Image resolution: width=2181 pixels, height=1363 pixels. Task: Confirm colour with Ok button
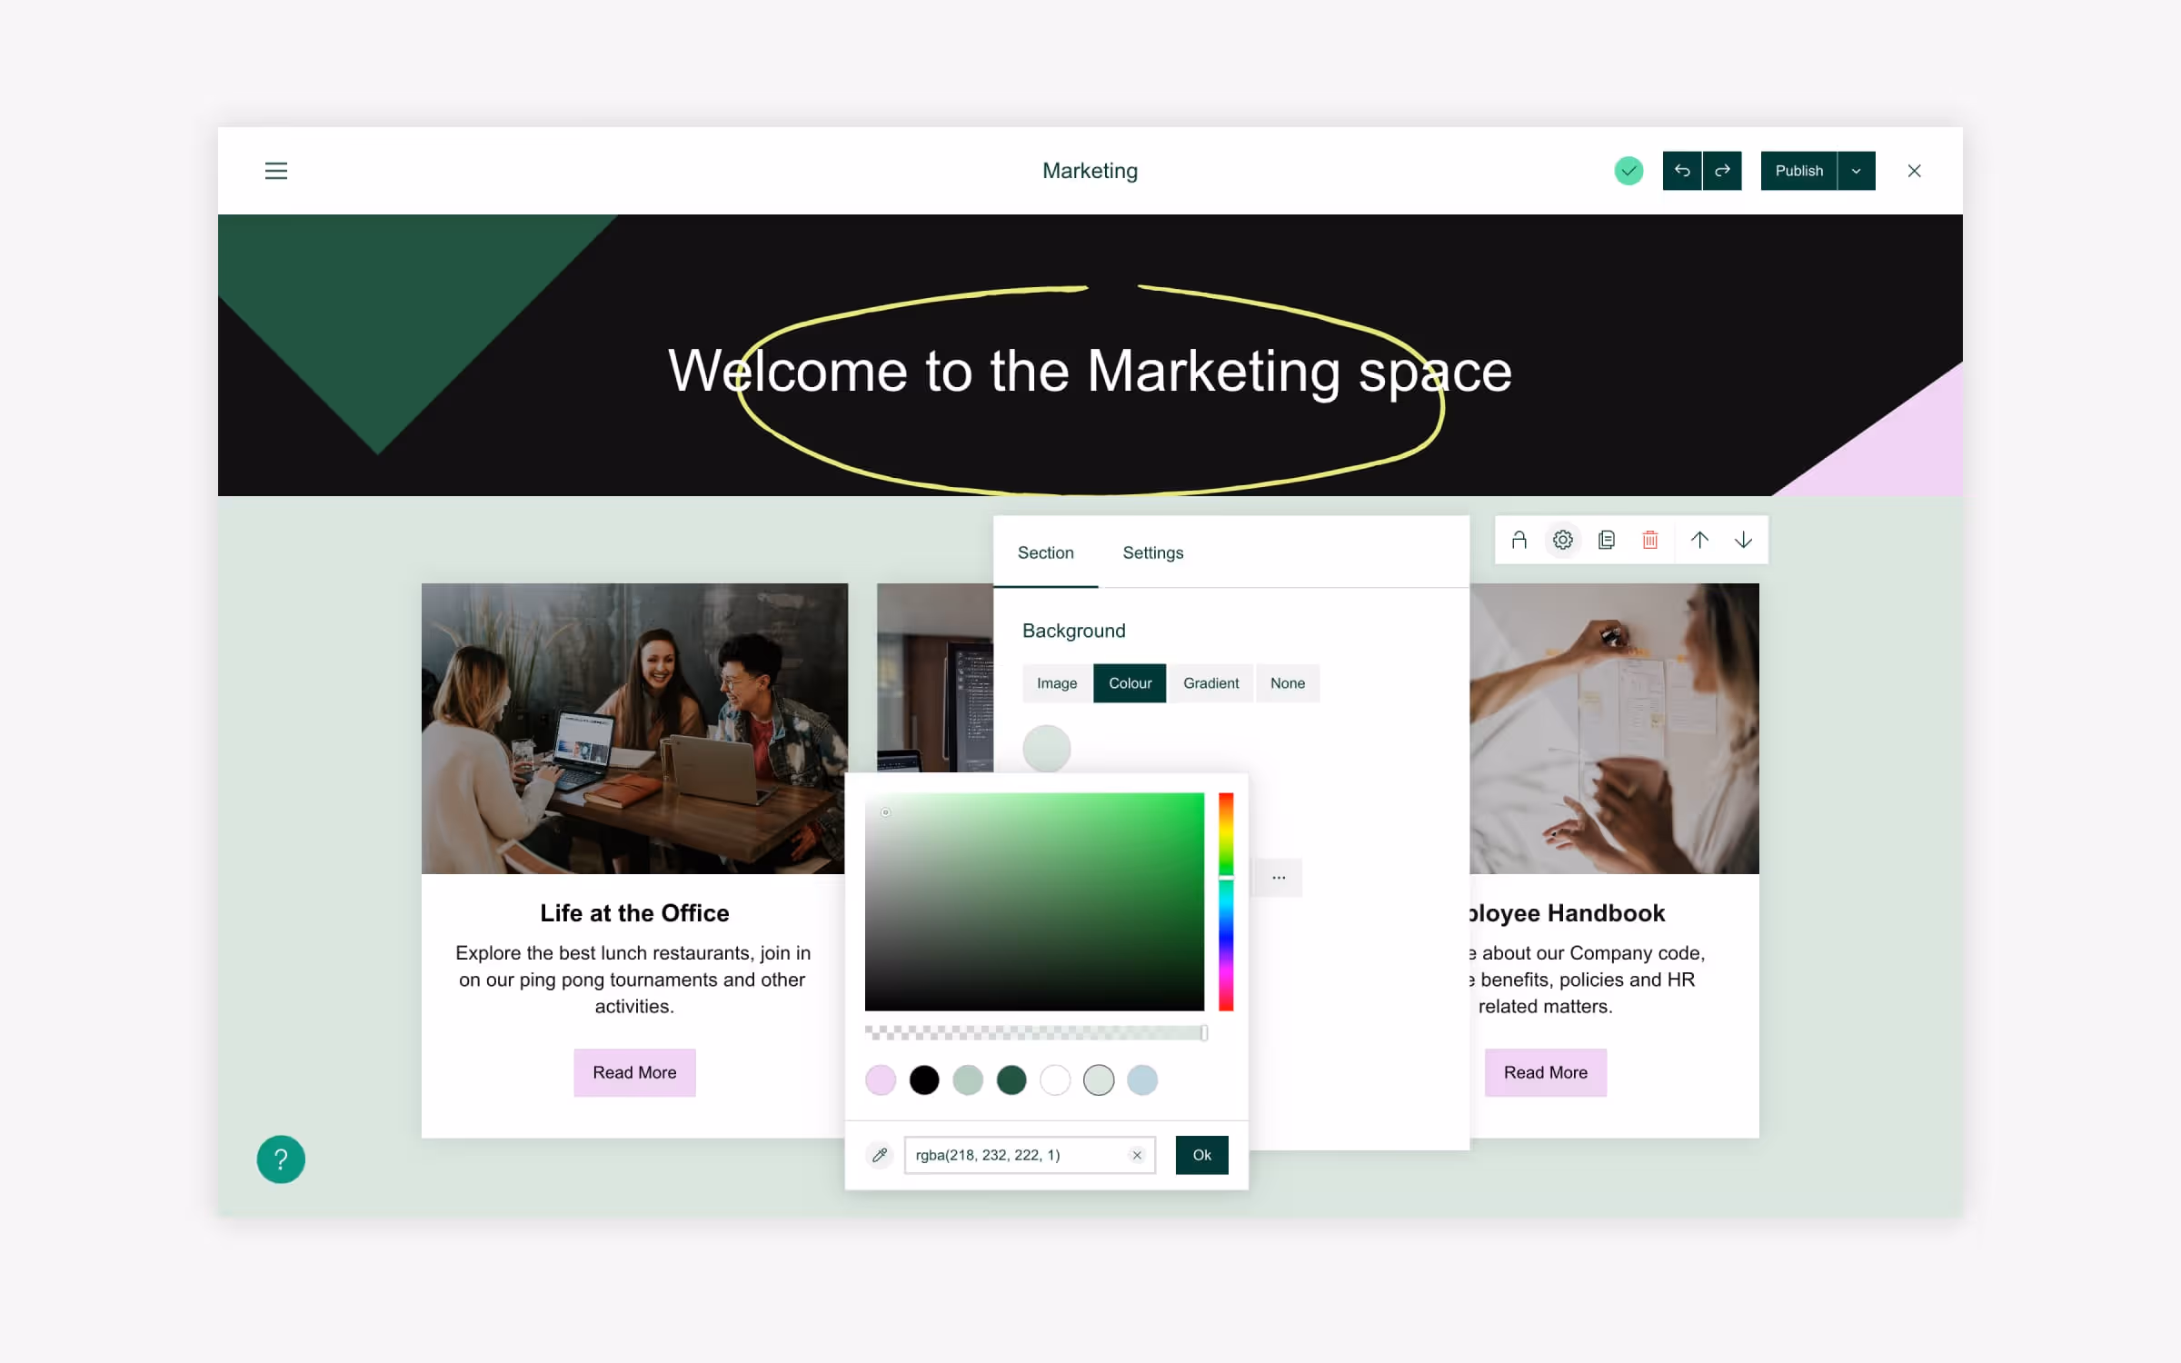click(x=1201, y=1155)
